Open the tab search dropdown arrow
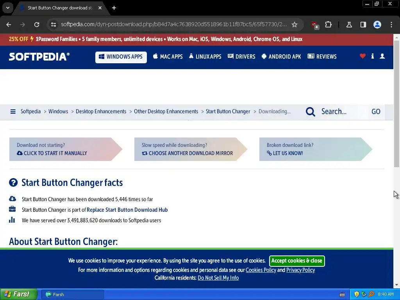400x300 pixels. coord(8,8)
